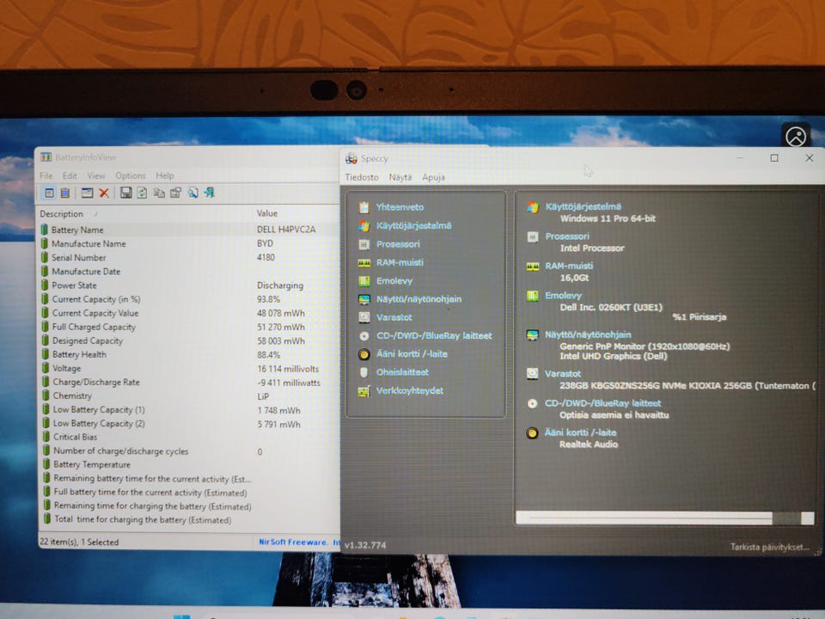This screenshot has height=619, width=825.
Task: Select the Number of charge/discharge cycles row
Action: (189, 451)
